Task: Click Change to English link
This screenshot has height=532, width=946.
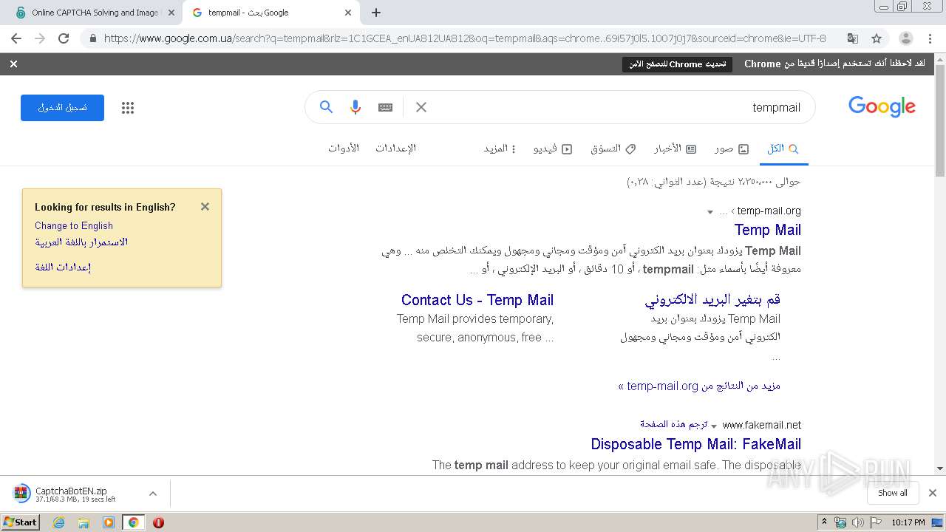Action: (x=74, y=225)
